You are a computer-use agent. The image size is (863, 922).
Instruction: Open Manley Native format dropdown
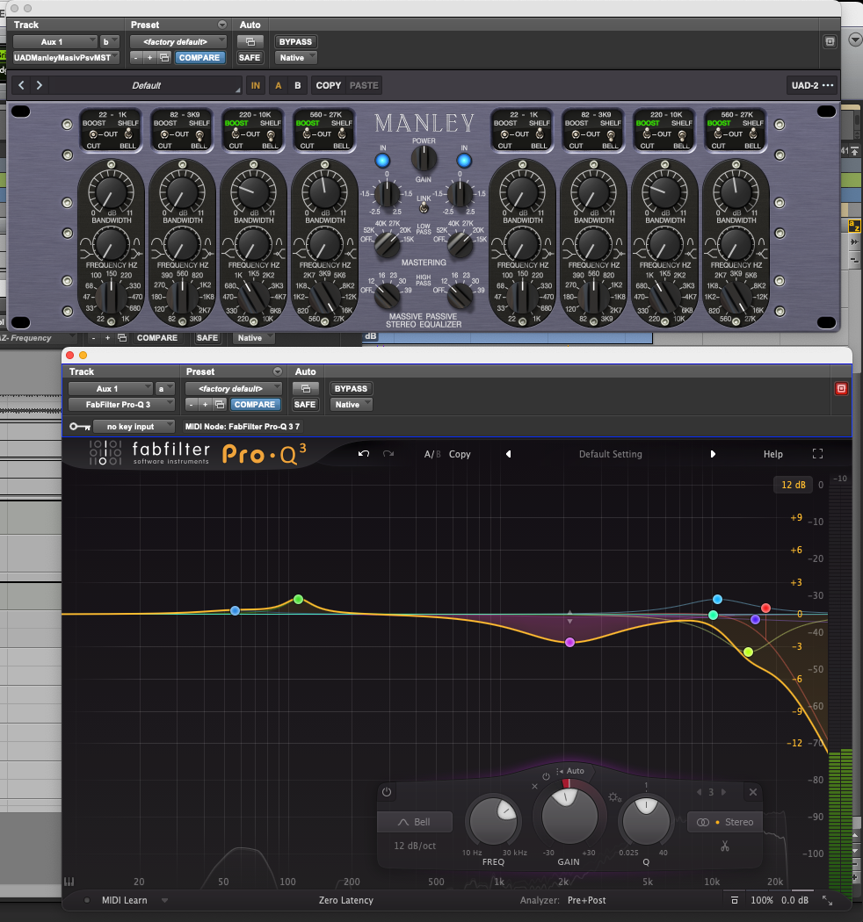[x=296, y=58]
